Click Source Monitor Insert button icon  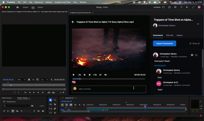click(49, 93)
